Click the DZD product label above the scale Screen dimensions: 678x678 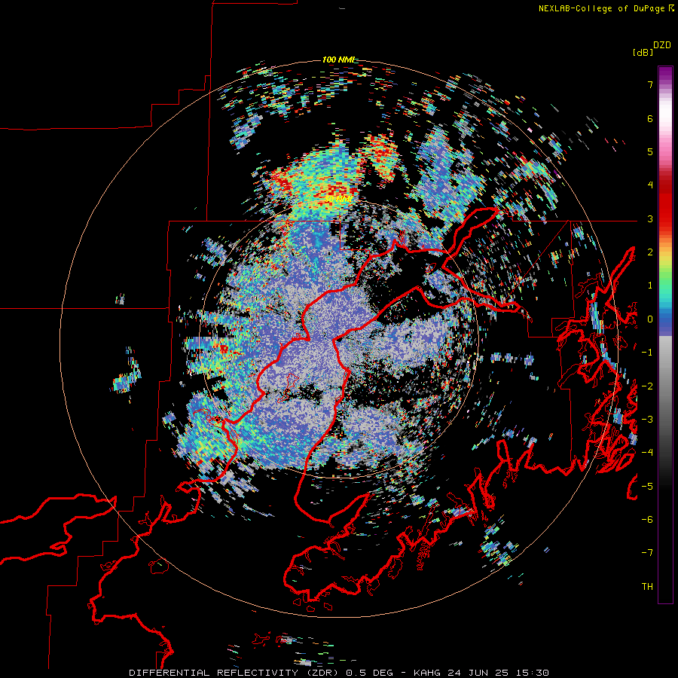(x=662, y=45)
